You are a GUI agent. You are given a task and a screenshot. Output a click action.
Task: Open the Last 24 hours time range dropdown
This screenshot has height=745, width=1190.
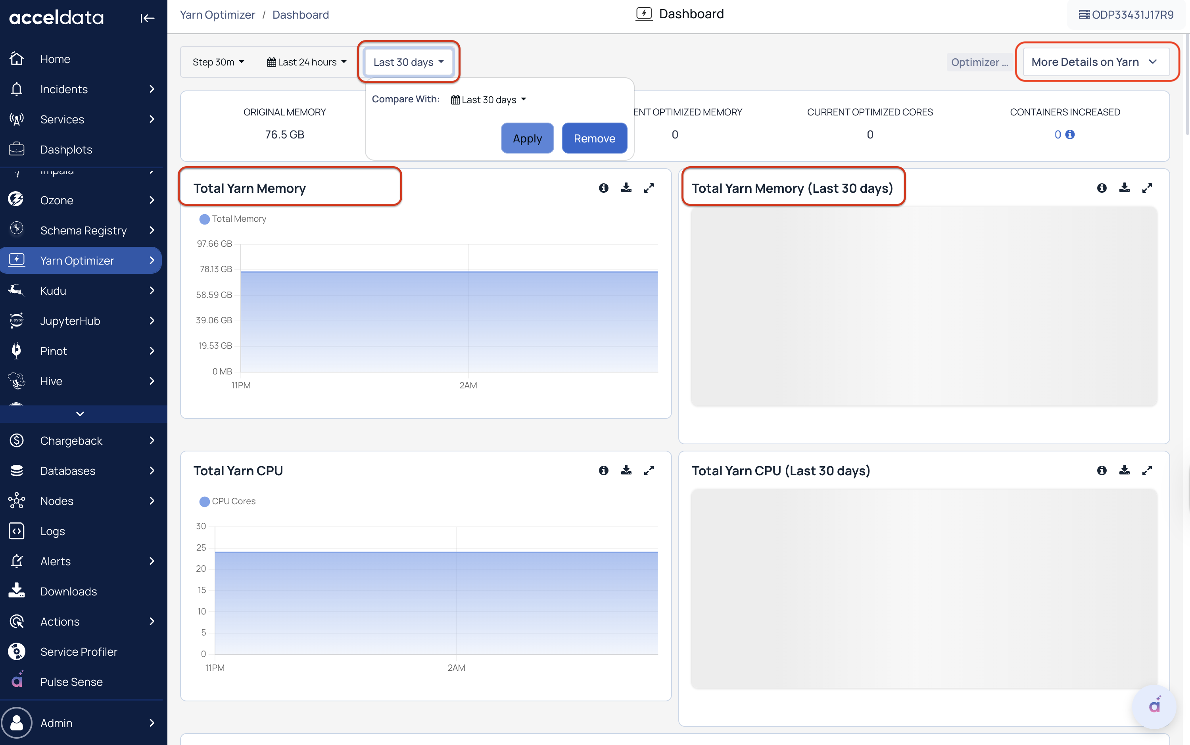(306, 62)
